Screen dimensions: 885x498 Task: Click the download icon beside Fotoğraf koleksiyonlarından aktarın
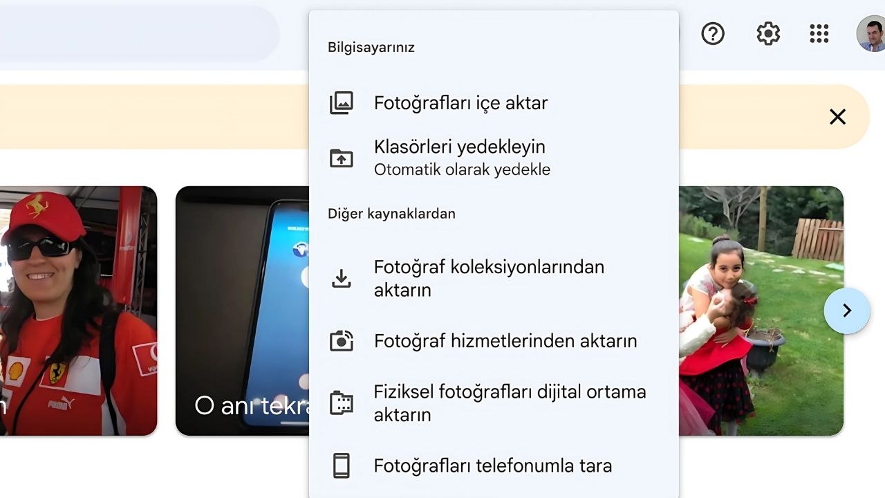(x=342, y=278)
